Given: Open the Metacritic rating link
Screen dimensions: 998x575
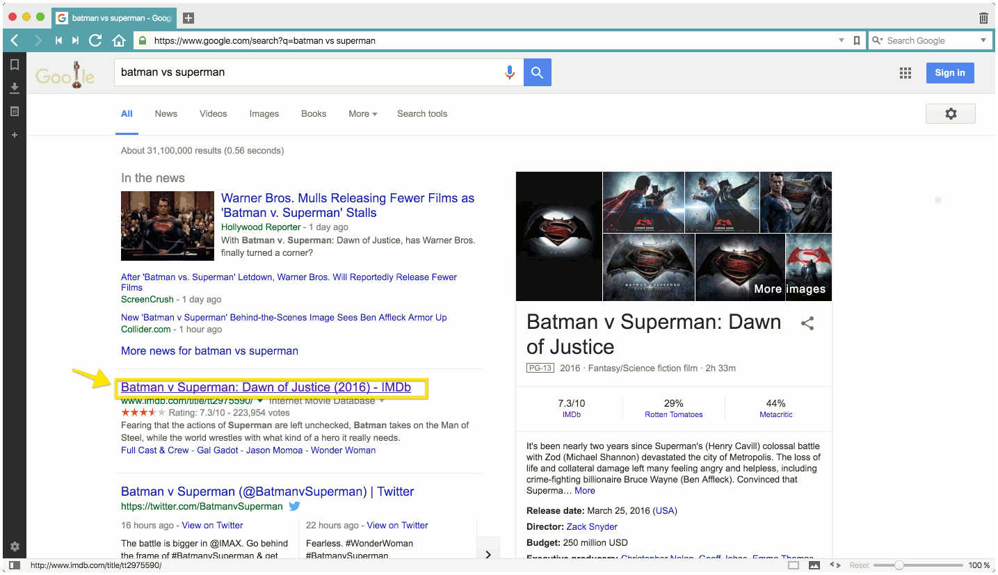Looking at the screenshot, I should point(775,414).
